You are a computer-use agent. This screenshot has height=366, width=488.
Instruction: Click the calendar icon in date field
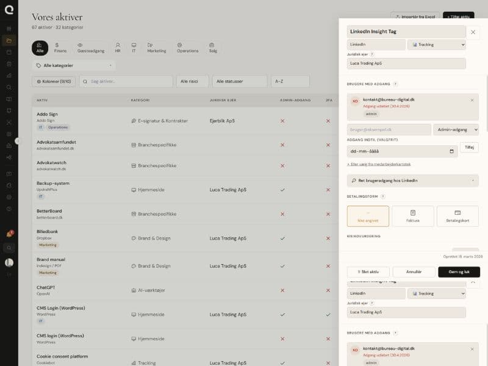[451, 151]
